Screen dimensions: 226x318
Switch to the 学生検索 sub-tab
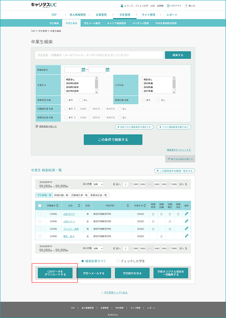tap(54, 23)
